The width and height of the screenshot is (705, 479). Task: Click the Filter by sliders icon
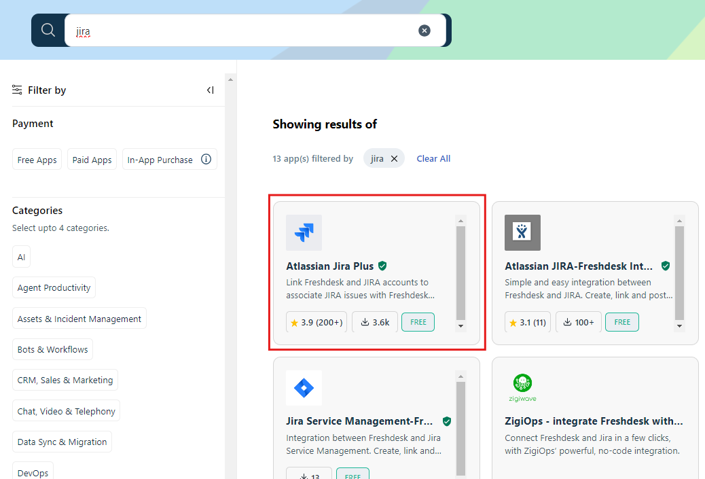pos(17,90)
